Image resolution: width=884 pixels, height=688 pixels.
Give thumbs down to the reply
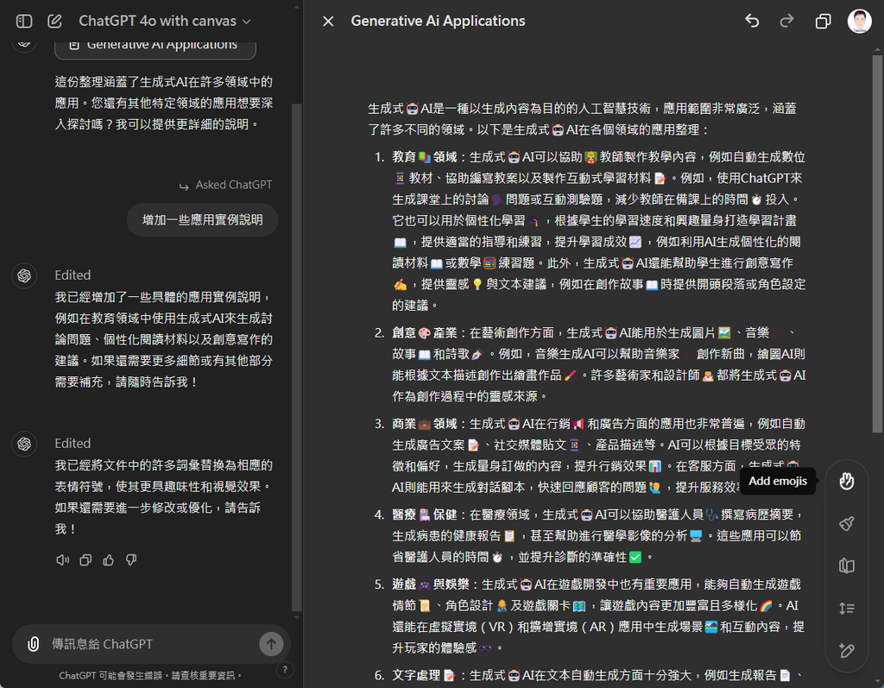pos(131,560)
